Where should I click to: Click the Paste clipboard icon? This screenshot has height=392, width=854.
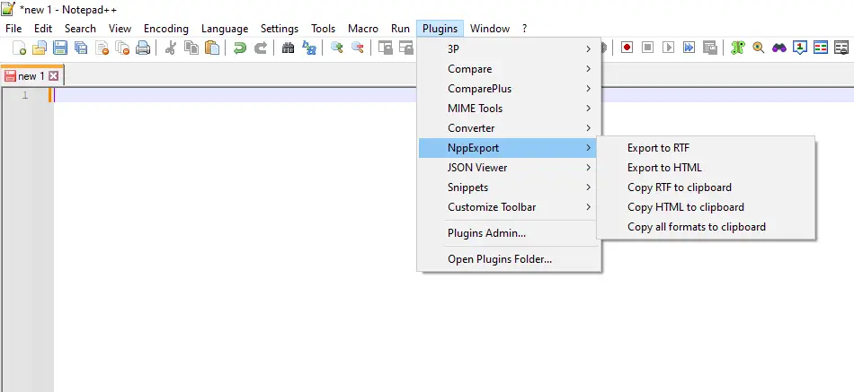[212, 48]
